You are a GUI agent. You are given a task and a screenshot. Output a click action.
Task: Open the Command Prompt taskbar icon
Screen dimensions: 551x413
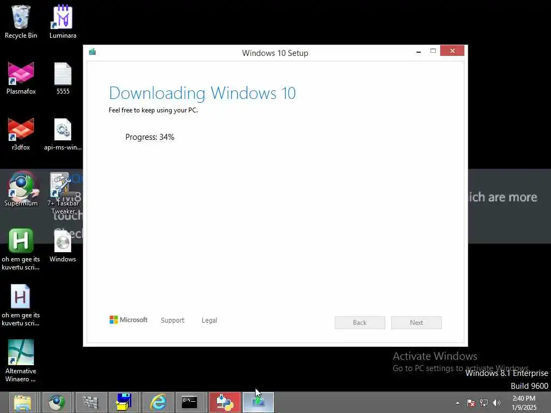tap(190, 402)
